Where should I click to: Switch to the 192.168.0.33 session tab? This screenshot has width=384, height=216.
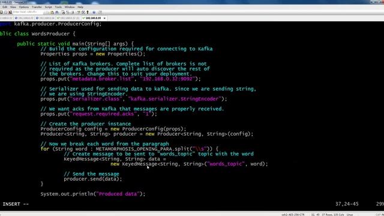click(24, 18)
